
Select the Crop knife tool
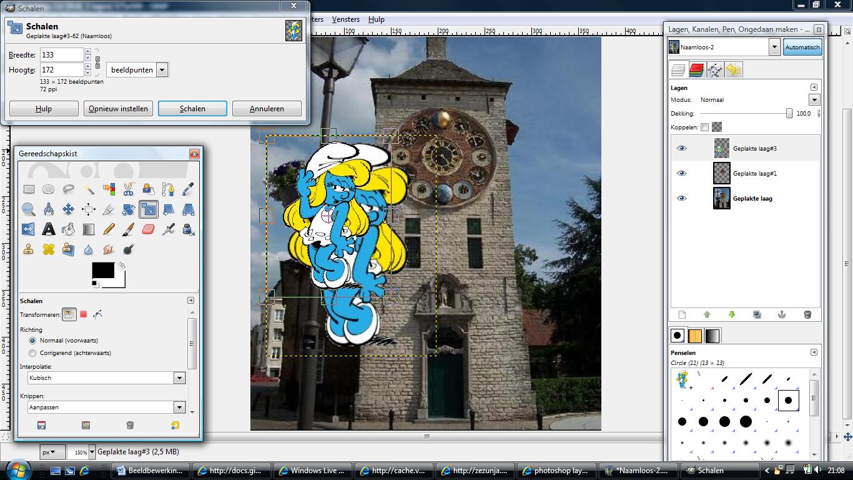(109, 209)
